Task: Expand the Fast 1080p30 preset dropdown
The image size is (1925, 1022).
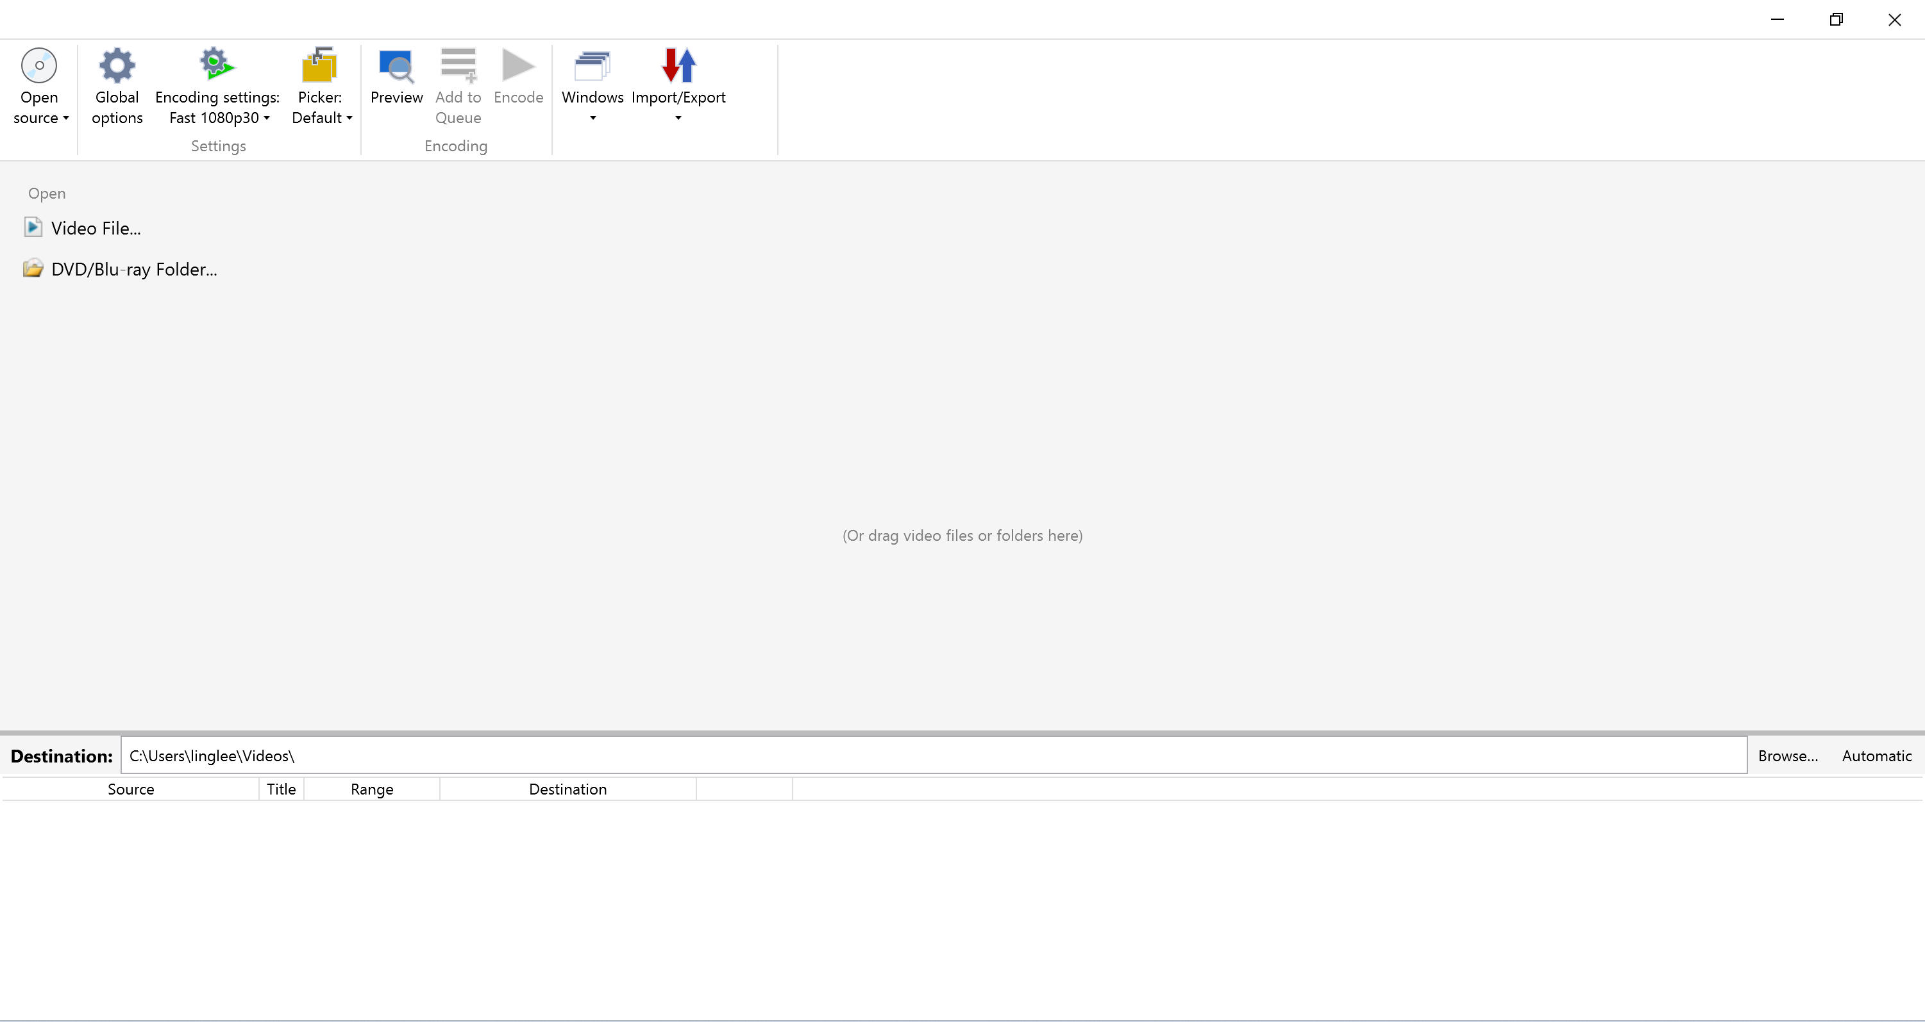Action: (x=267, y=118)
